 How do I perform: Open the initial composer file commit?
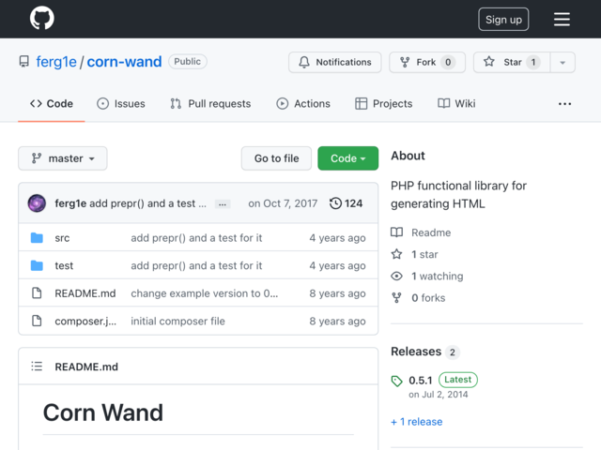coord(177,321)
